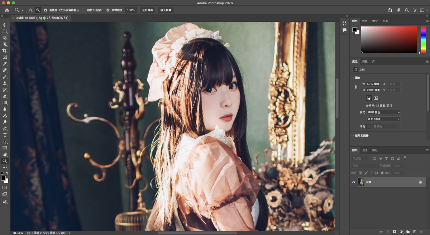Click the 100% zoom button
This screenshot has height=235, width=430.
tap(131, 10)
